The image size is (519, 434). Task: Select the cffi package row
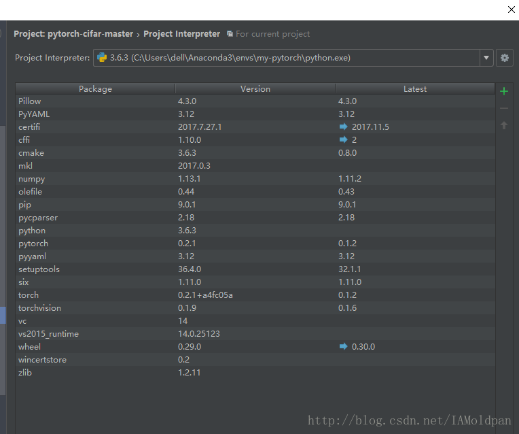point(255,140)
